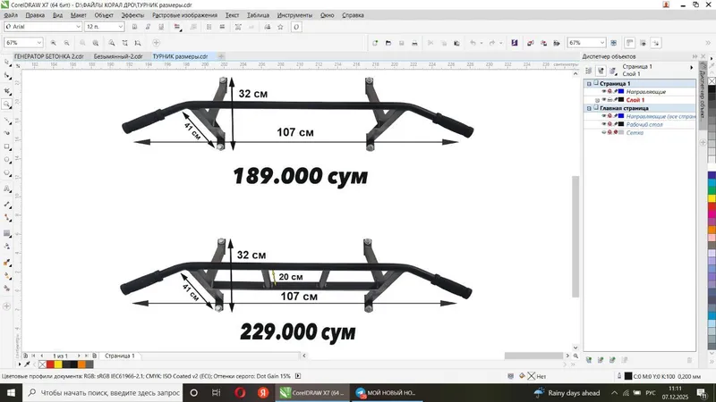Click the Print icon in standard toolbar
Viewport: 716px width, 402px height.
(414, 43)
